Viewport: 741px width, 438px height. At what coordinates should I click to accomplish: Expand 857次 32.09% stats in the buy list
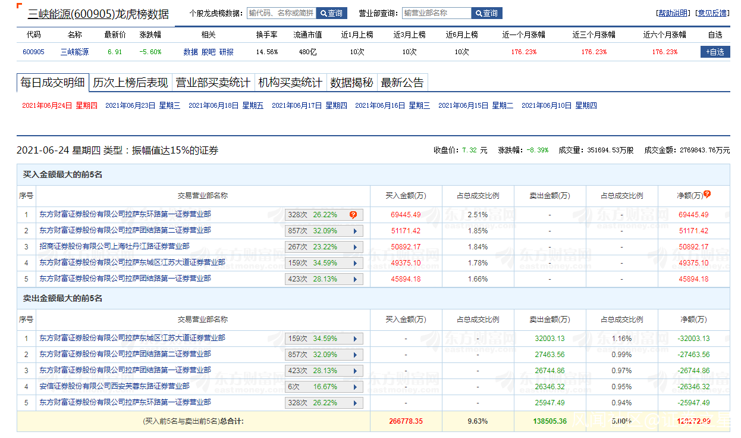356,231
